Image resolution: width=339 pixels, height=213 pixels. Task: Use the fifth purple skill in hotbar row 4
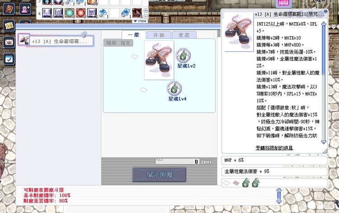92,13
